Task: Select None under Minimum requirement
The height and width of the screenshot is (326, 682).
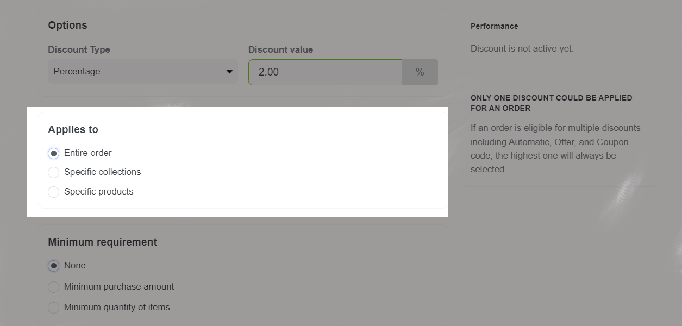Action: point(53,266)
